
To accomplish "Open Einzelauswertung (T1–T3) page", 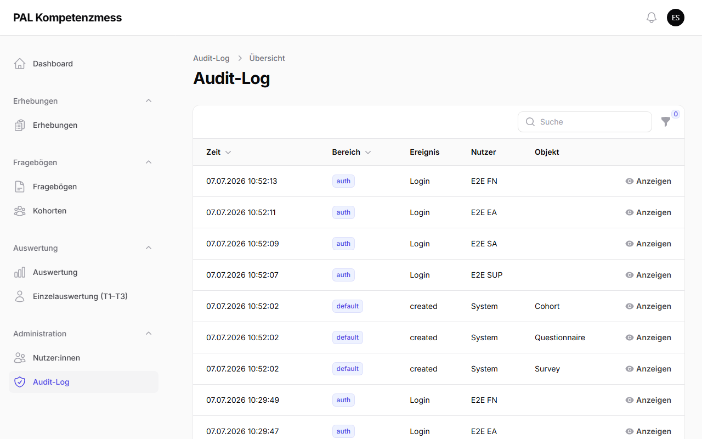I will coord(83,296).
